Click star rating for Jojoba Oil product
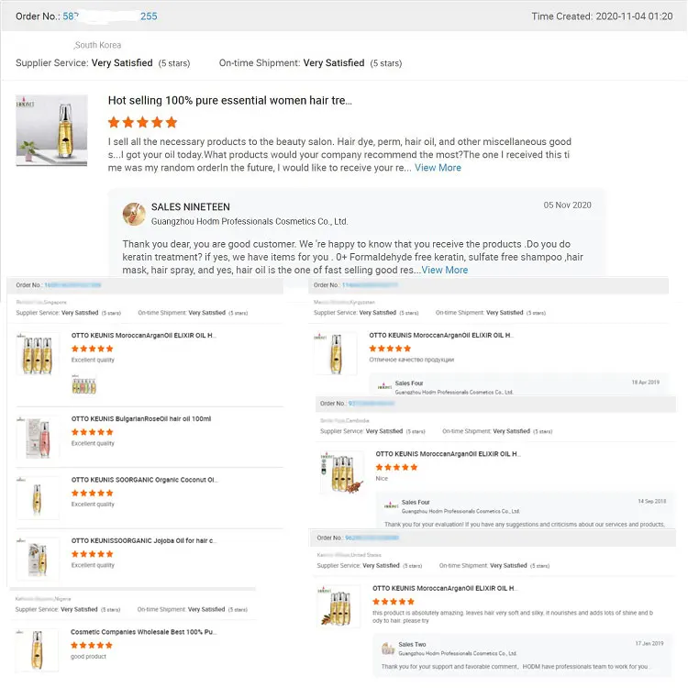The height and width of the screenshot is (688, 688). coord(92,554)
